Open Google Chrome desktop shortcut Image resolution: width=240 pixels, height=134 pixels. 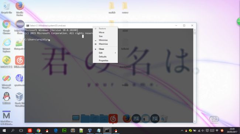pos(6,27)
